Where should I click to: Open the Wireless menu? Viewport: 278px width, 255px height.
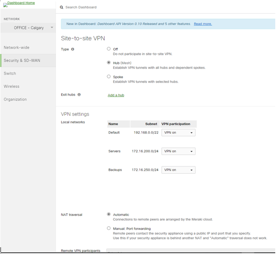coord(11,86)
